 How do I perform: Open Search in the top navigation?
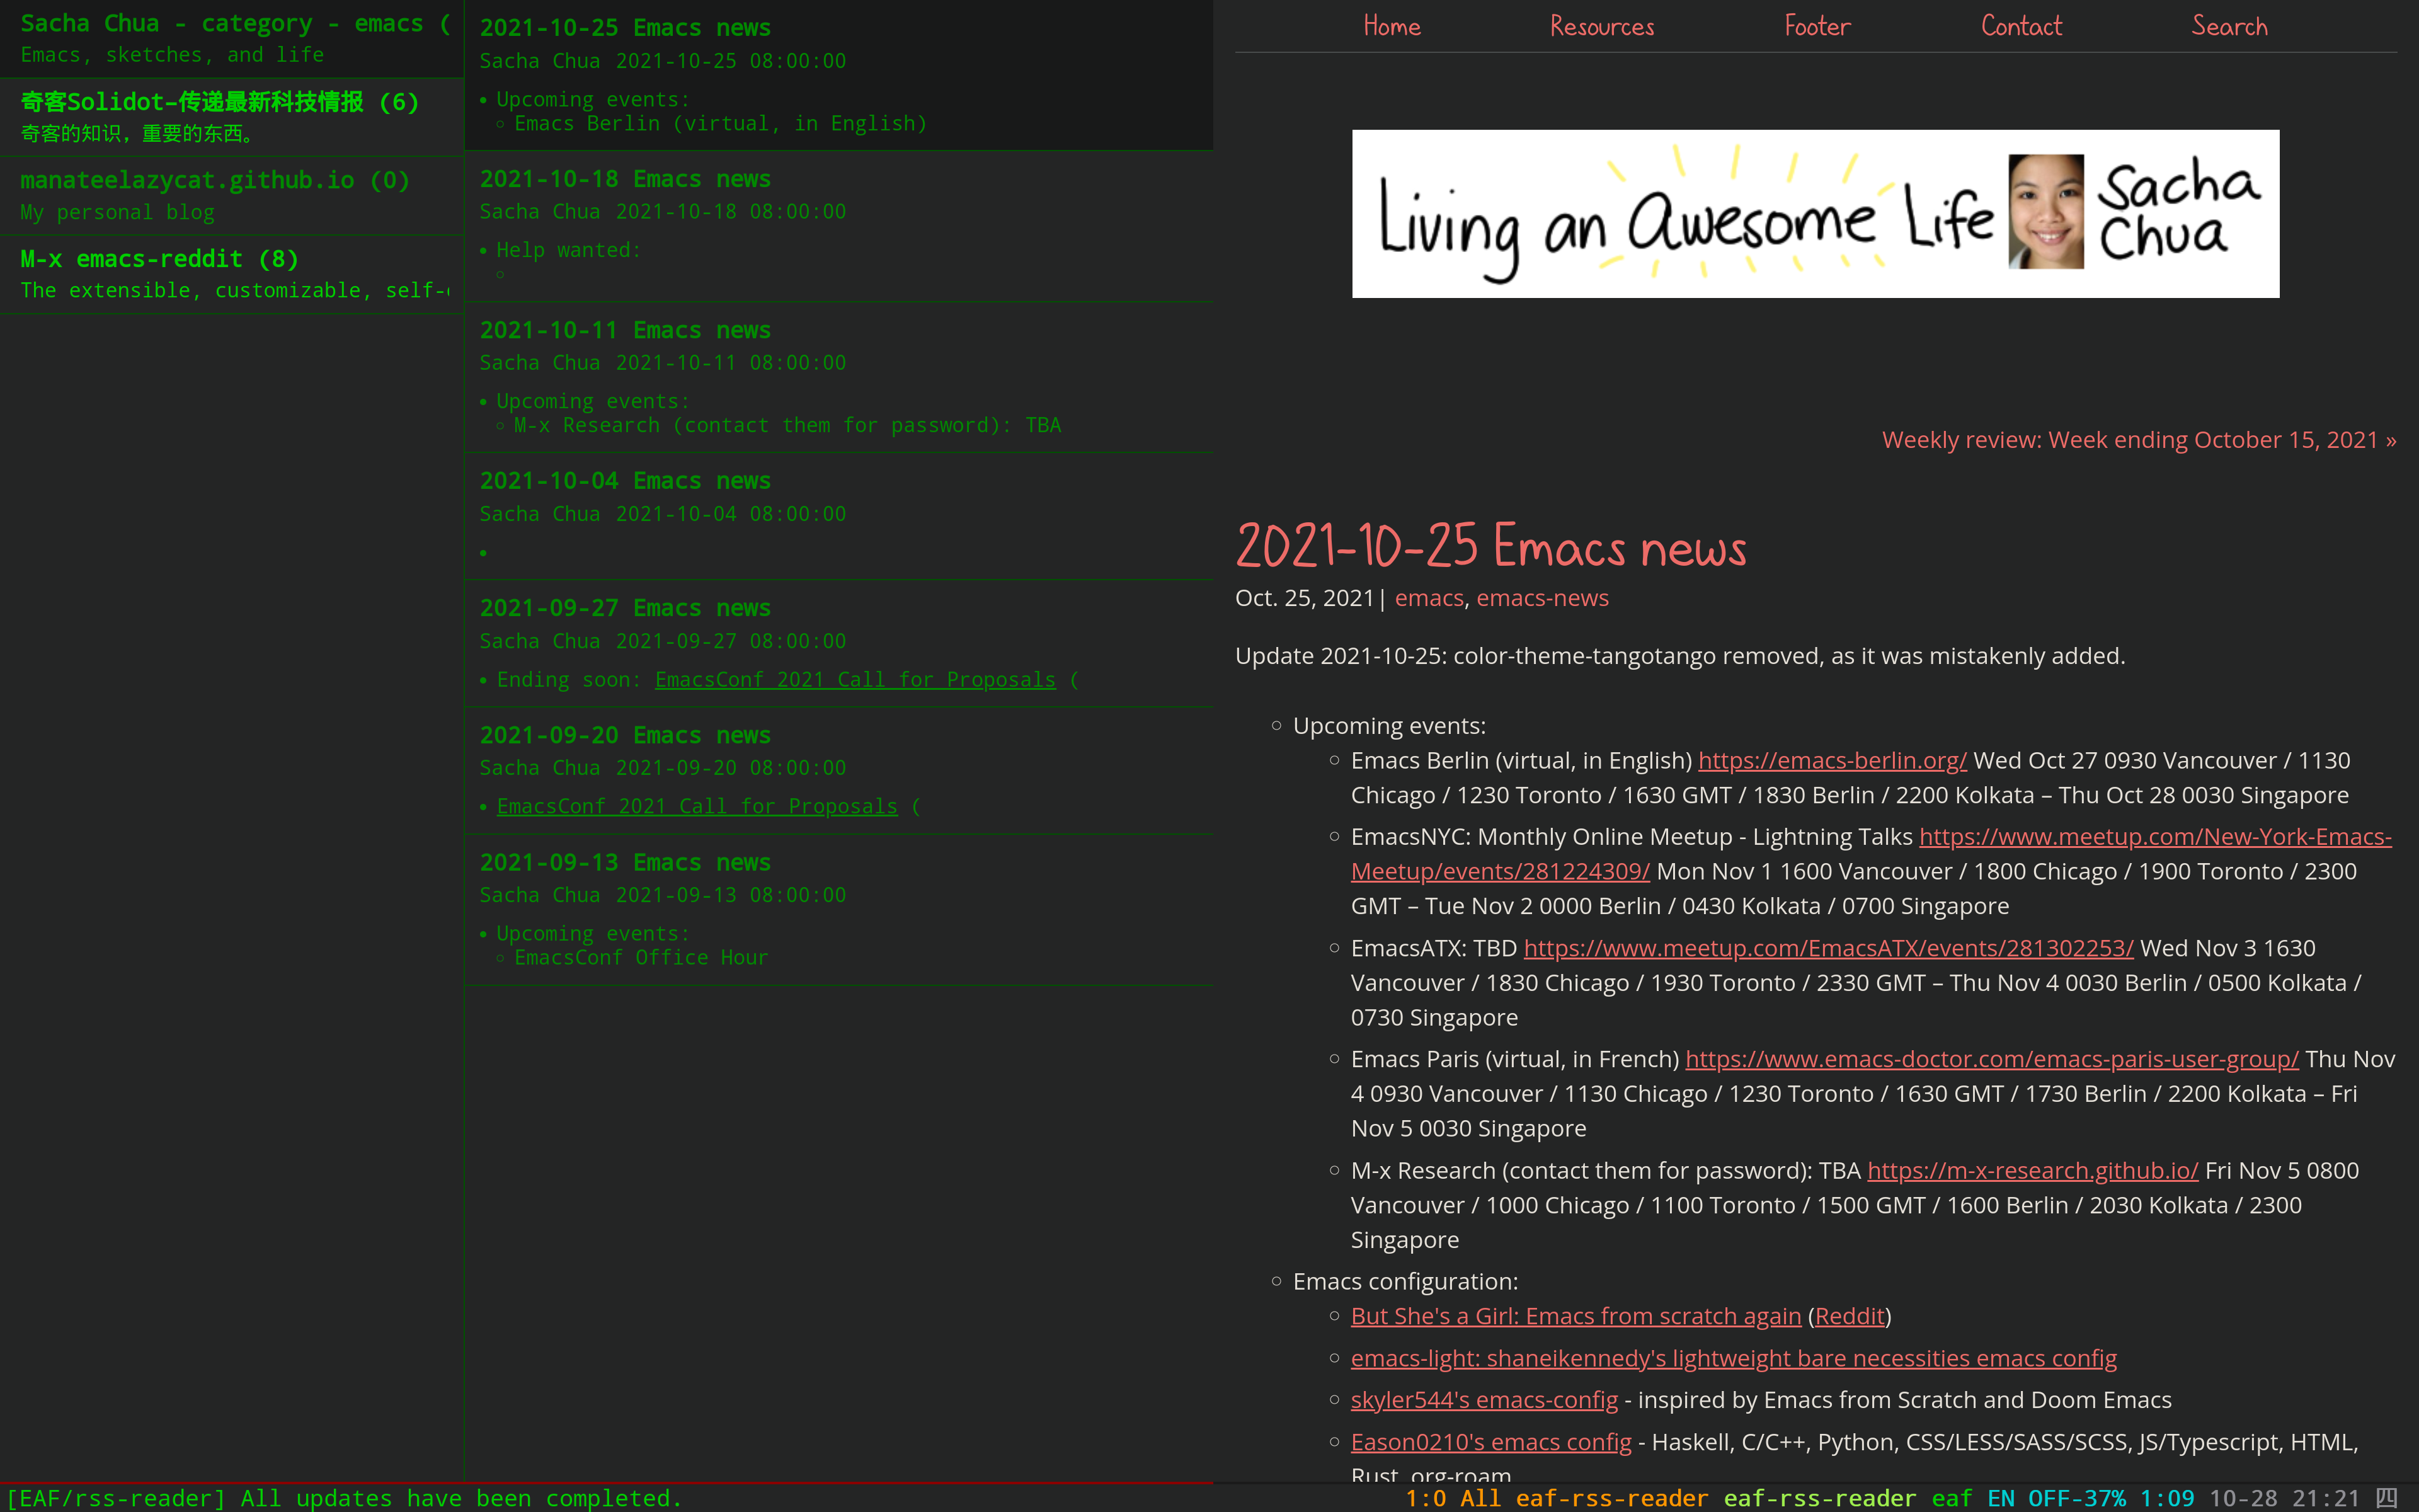coord(2229,26)
